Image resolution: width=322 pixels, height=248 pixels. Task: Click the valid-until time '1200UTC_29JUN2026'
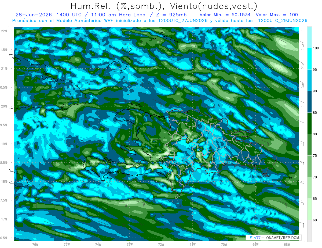(x=283, y=21)
